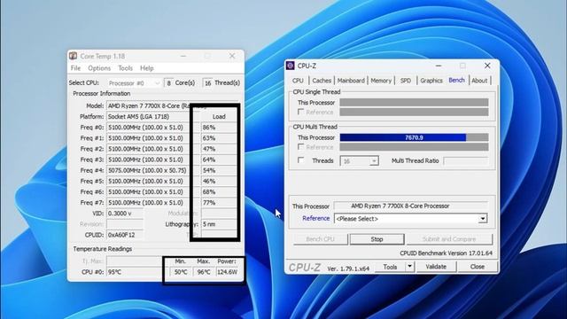Expand the Threads count dropdown showing 16
Viewport: 567px width, 319px height.
coord(374,161)
